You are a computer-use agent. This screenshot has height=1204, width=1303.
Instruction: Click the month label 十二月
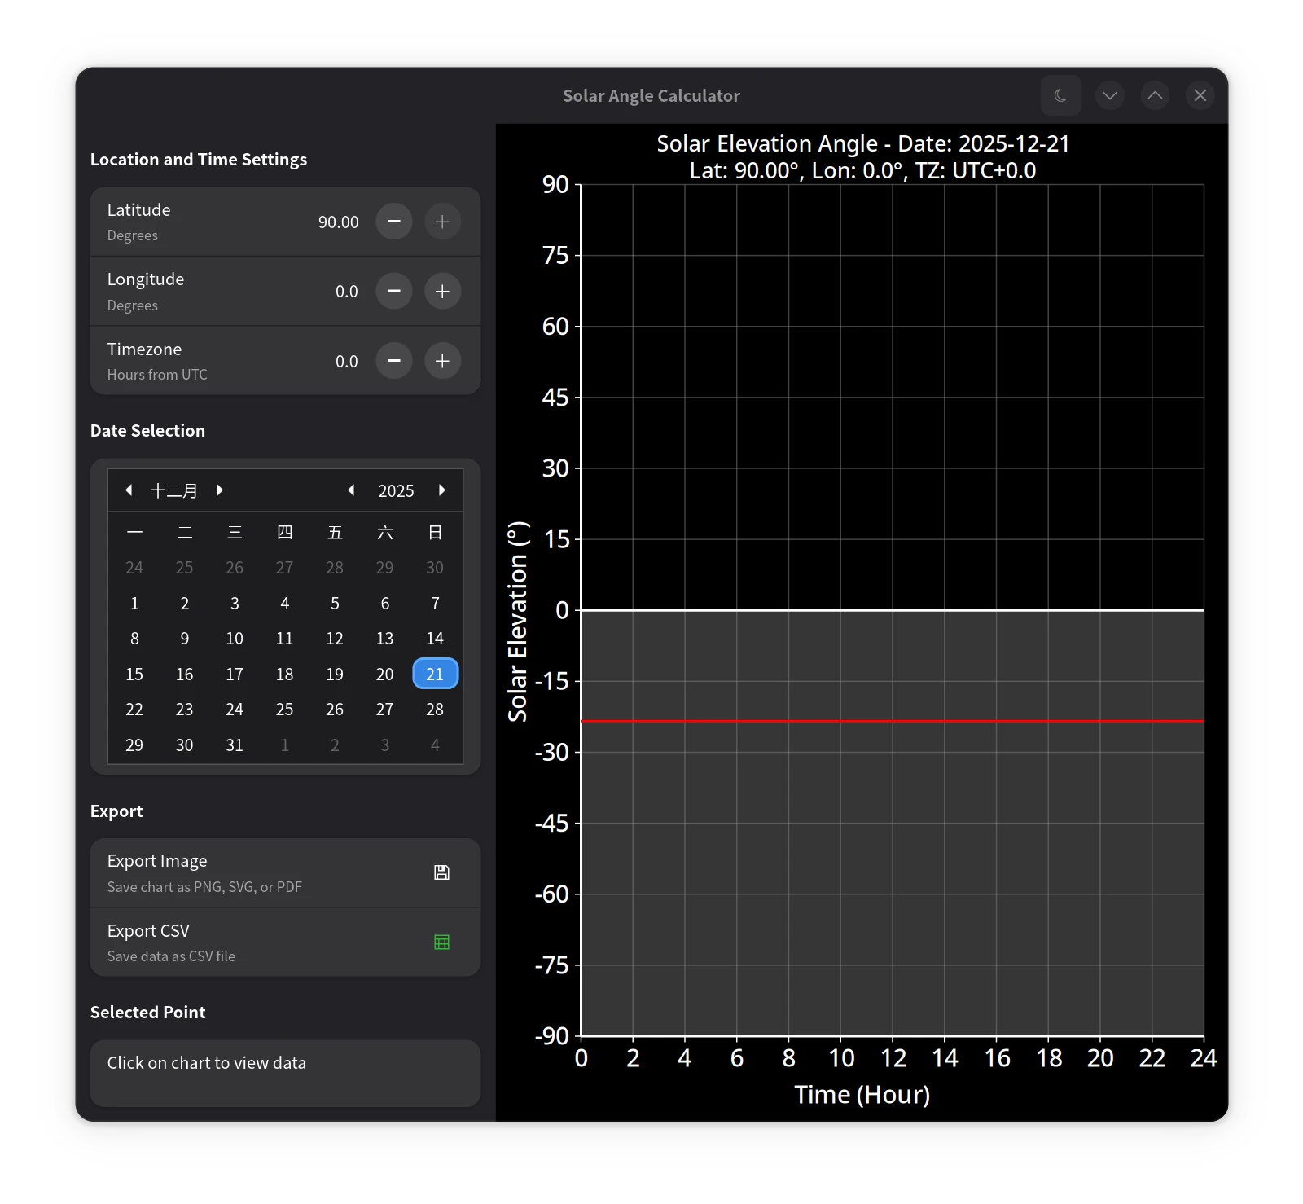pyautogui.click(x=174, y=490)
